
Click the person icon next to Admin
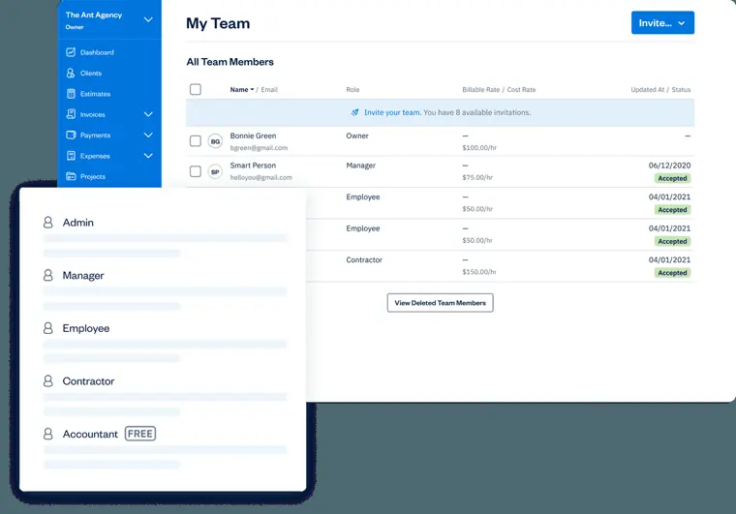tap(47, 223)
